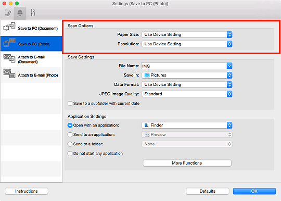Click the Instructions button
281x201 pixels.
click(x=27, y=191)
